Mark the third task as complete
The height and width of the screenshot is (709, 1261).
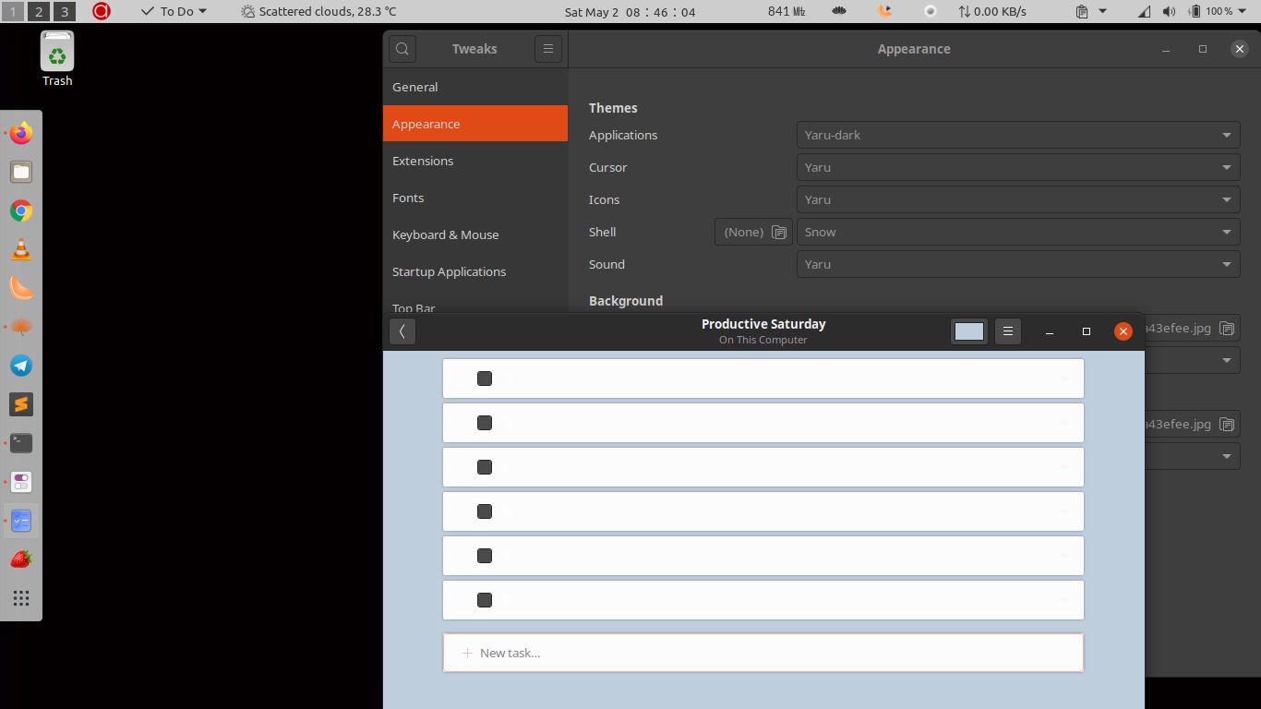click(x=484, y=466)
